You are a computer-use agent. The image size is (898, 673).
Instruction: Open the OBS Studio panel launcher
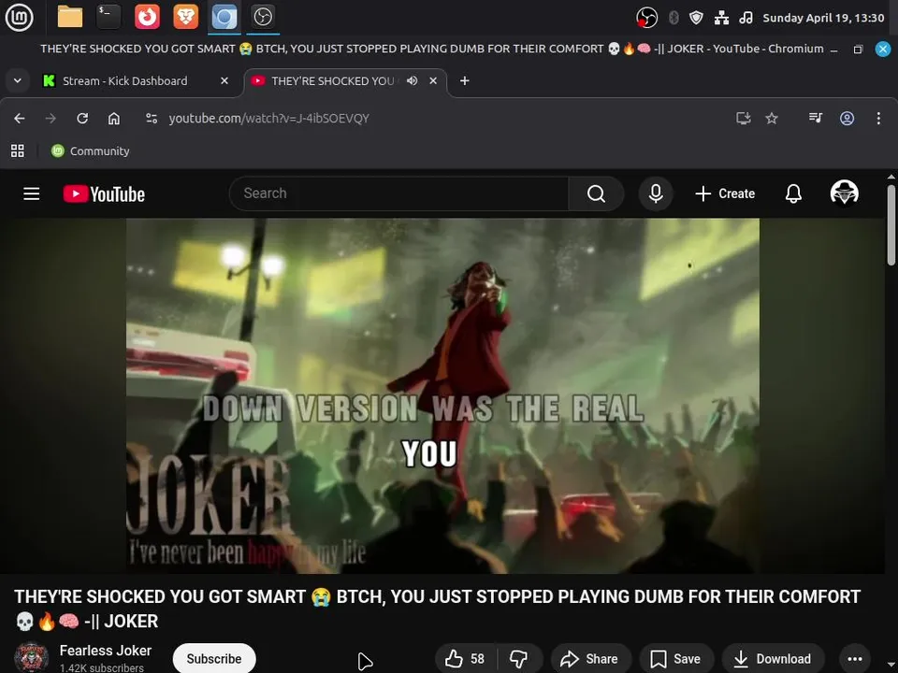click(x=263, y=17)
